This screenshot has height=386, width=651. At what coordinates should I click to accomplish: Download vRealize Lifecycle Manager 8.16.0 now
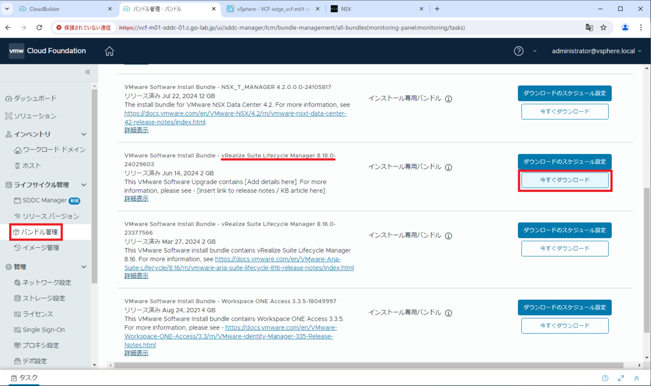click(x=565, y=248)
